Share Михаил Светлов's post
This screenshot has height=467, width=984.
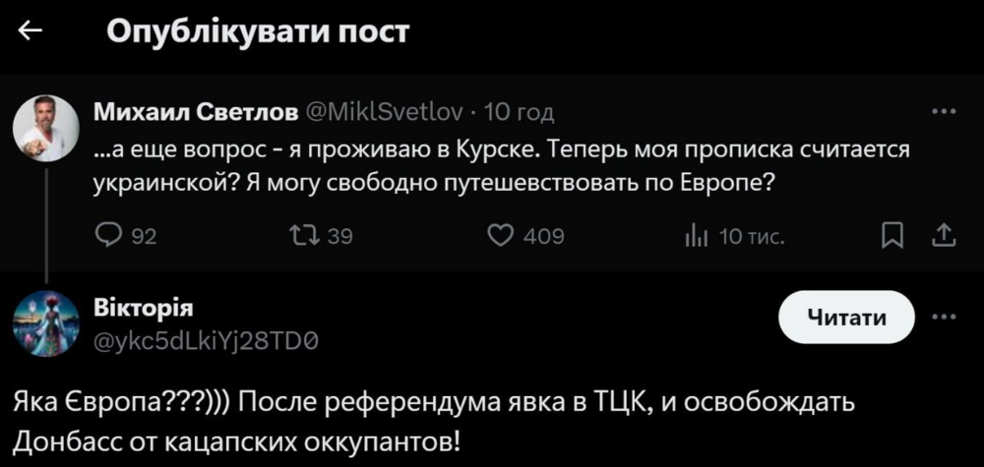943,235
